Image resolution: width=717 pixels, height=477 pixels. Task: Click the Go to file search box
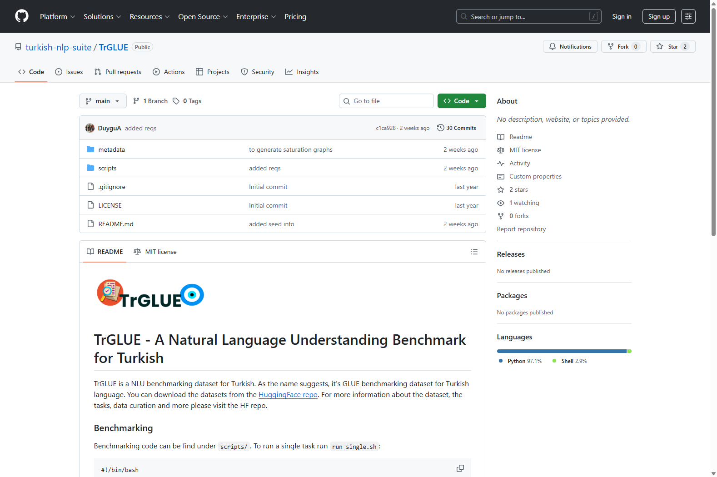coord(386,101)
